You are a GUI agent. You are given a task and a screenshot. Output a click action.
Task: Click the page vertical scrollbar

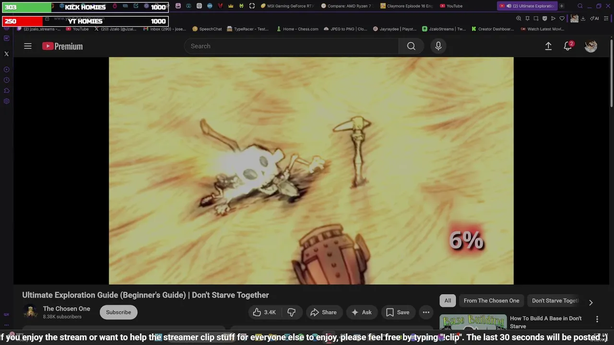click(x=611, y=73)
